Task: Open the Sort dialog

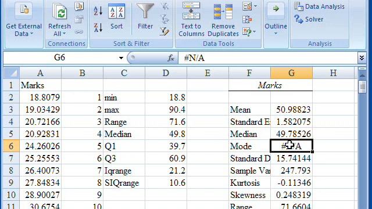Action: [x=116, y=17]
